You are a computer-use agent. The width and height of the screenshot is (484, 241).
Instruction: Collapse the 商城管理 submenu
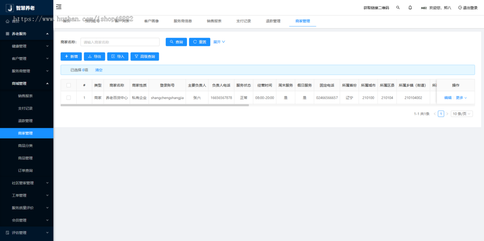27,84
